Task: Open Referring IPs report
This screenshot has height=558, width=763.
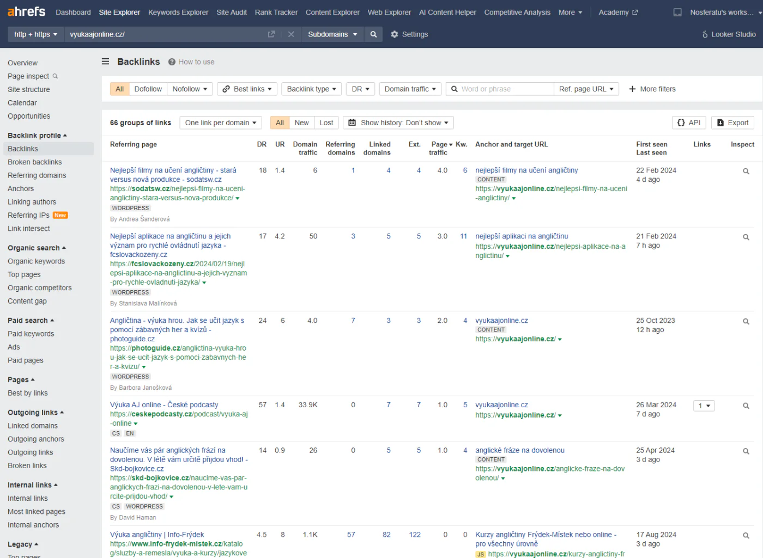Action: 28,215
